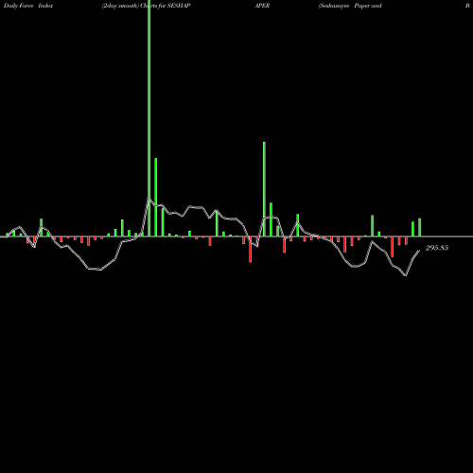473x473 pixels.
Task: Click the 'Paper and' header text
Action: [368, 6]
